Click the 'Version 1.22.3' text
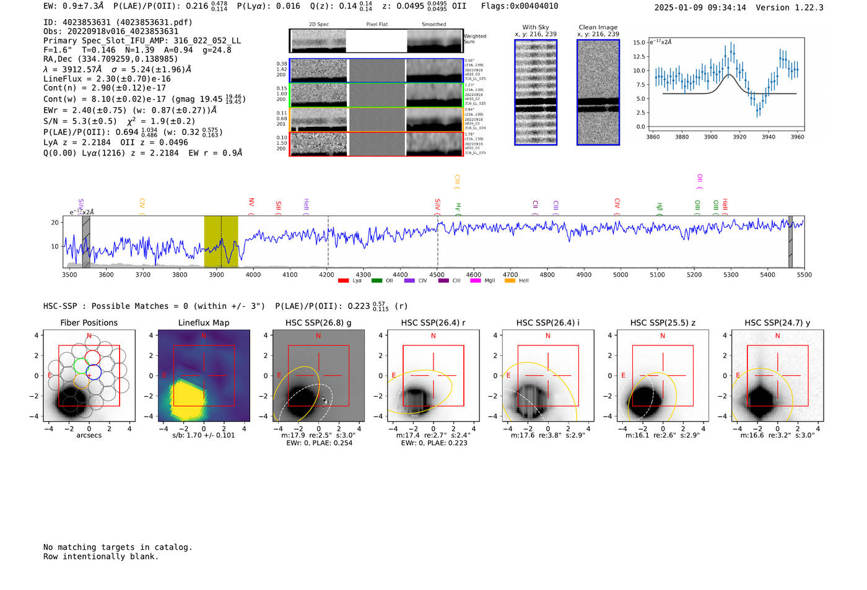Image resolution: width=867 pixels, height=590 pixels. [790, 7]
